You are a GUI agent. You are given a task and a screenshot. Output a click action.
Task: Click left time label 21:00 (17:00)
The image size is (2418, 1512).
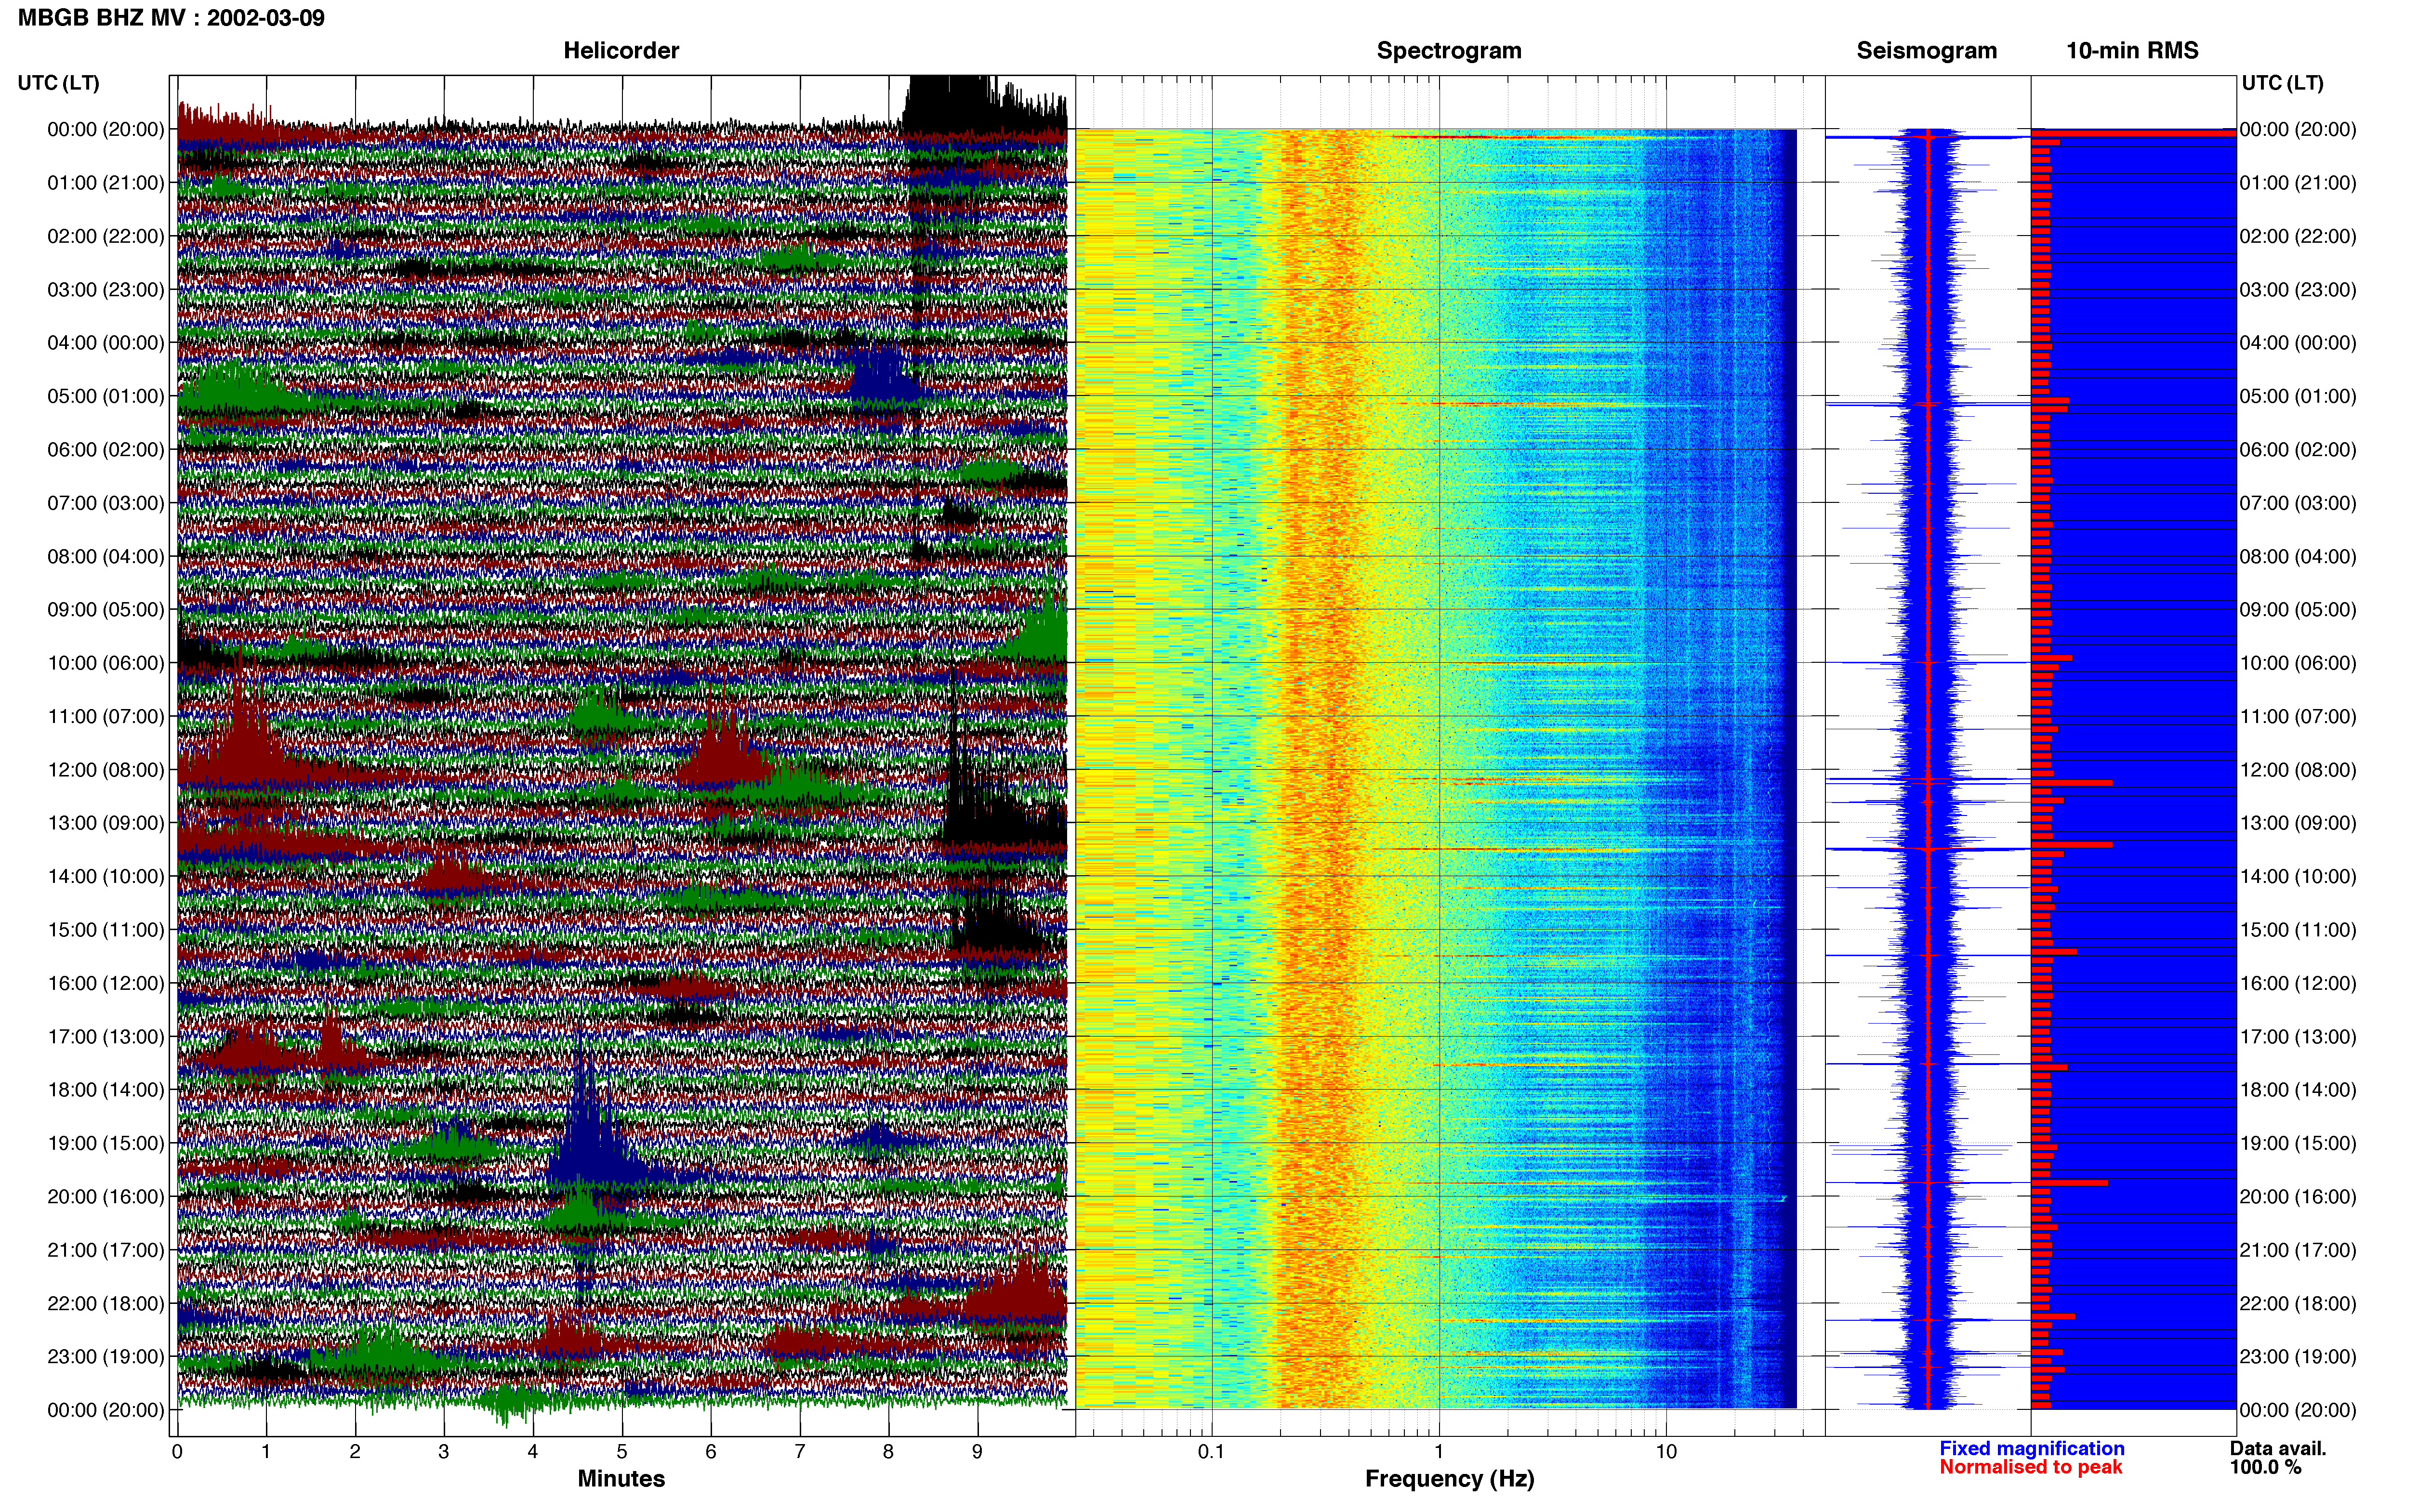(x=106, y=1250)
